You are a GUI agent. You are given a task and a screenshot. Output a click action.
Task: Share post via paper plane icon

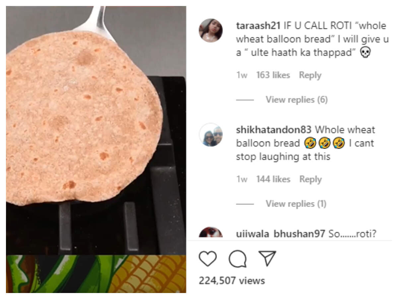coord(267,258)
